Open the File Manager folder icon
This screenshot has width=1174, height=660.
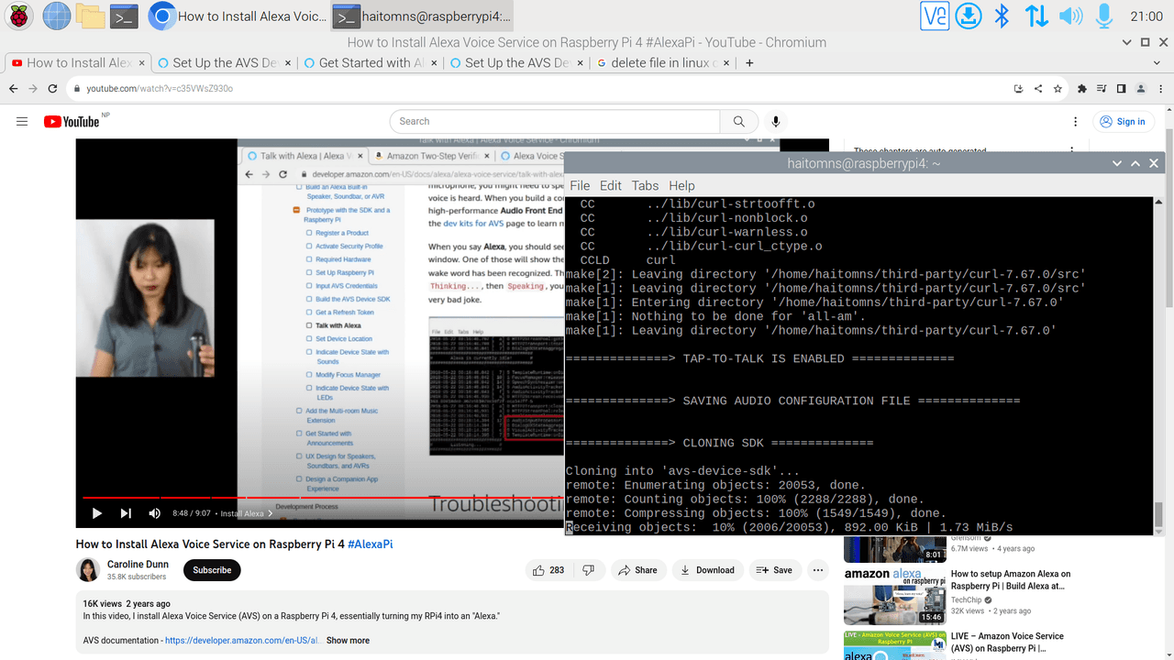tap(90, 16)
